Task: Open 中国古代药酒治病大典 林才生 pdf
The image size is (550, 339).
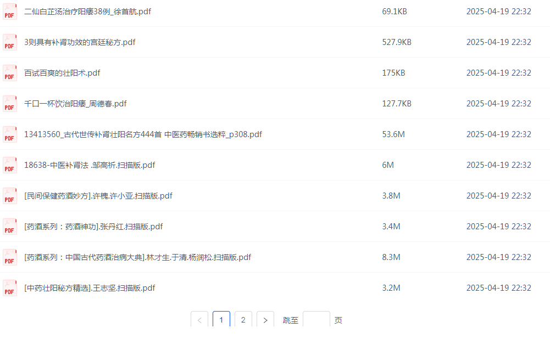Action: click(x=137, y=257)
